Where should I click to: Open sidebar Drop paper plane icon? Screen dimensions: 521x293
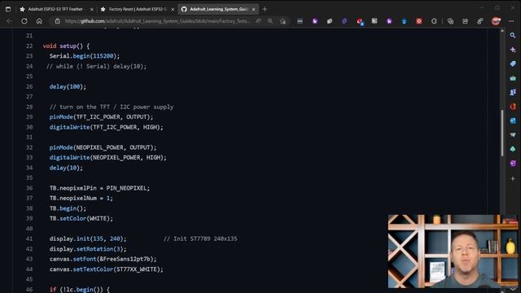point(513,134)
